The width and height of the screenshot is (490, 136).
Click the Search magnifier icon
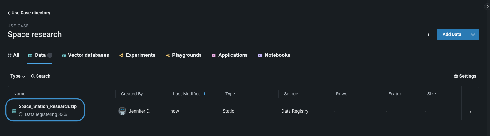pos(33,76)
